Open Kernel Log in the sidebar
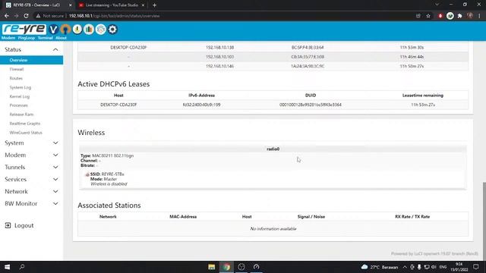 [x=20, y=96]
